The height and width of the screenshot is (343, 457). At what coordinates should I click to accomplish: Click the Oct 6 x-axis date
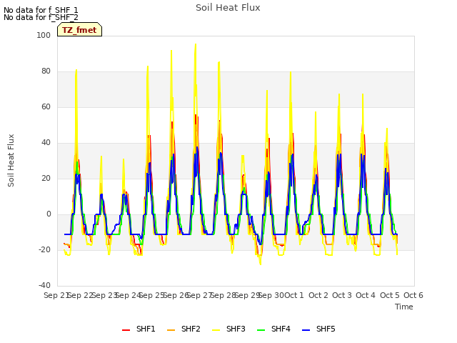pos(413,295)
